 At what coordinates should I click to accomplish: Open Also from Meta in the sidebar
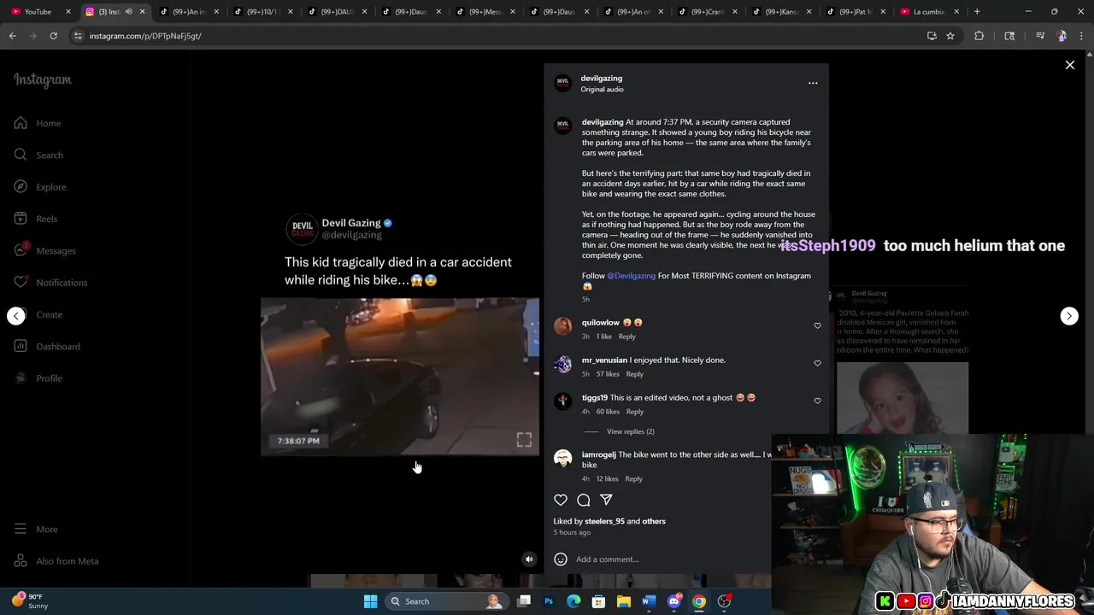coord(56,561)
